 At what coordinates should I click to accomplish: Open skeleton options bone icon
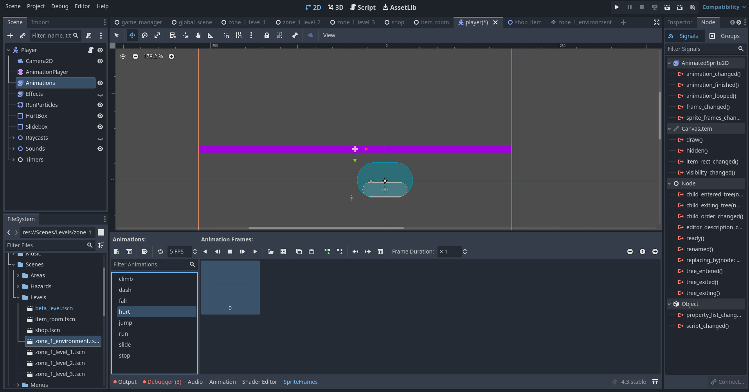pyautogui.click(x=295, y=35)
